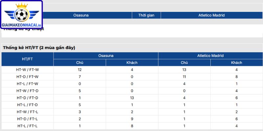
Task: Select the HT-D / FT-D row label
Action: [27, 98]
